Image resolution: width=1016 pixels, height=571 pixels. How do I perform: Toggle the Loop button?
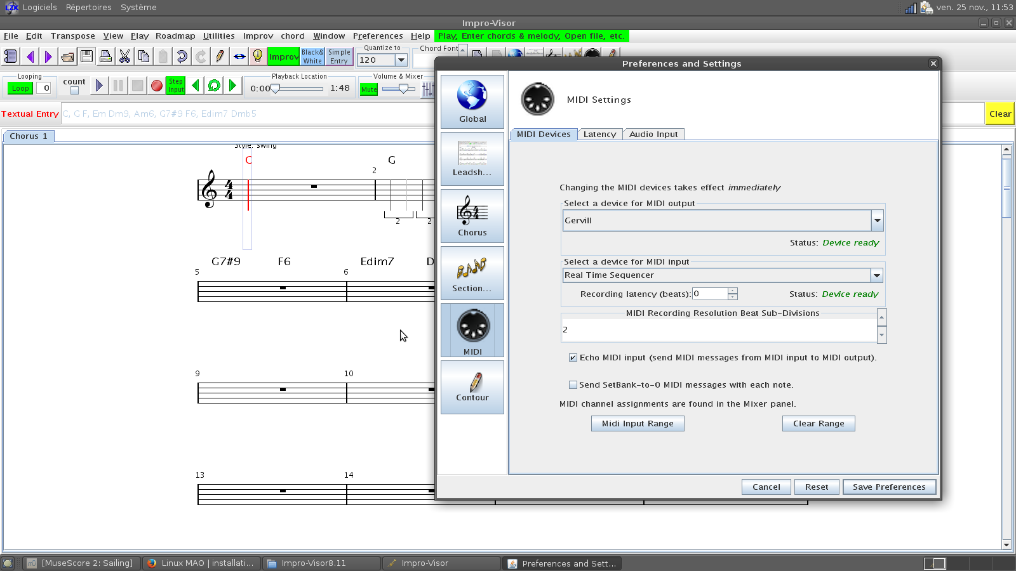click(20, 88)
